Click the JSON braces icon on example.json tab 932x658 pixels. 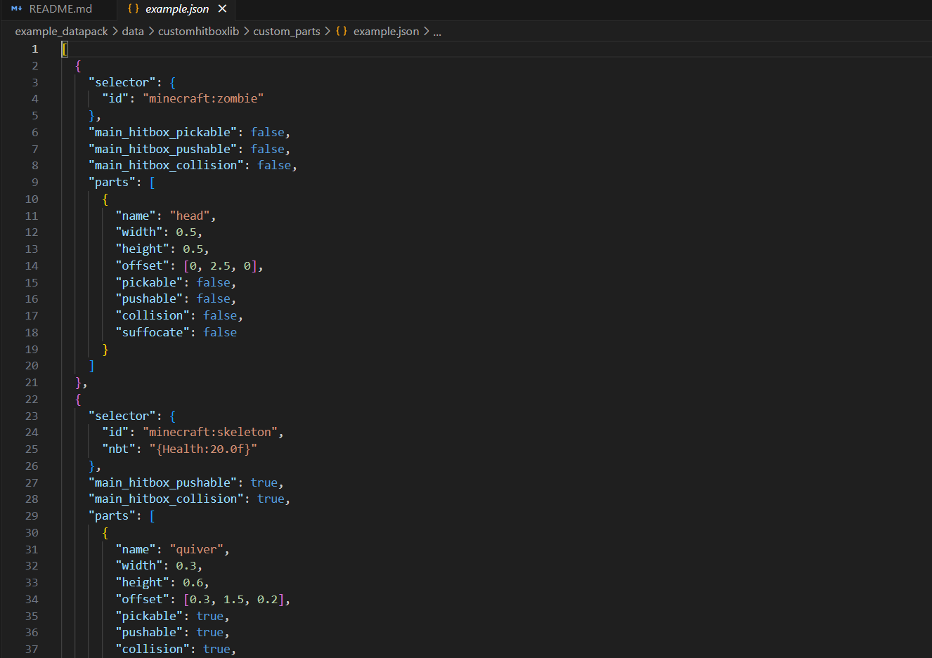pos(133,9)
